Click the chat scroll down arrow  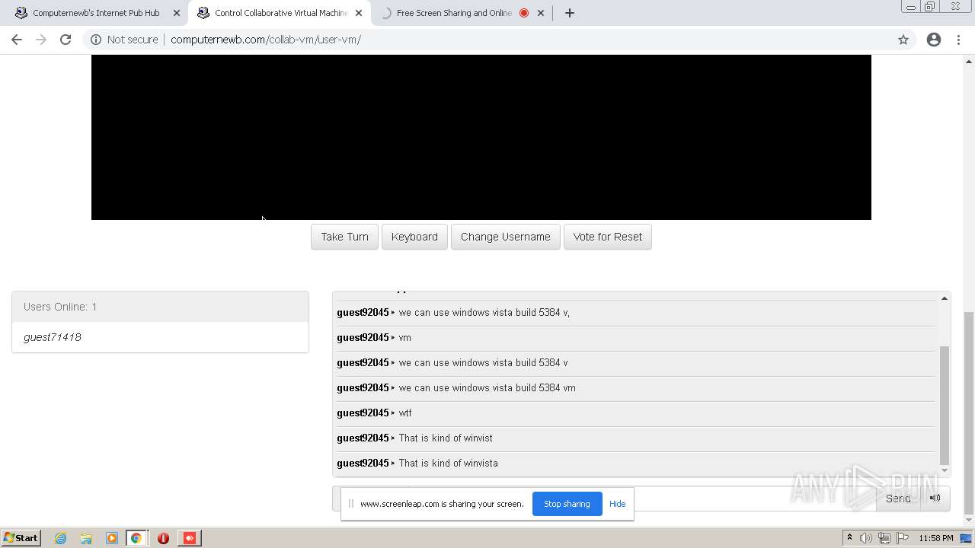[x=945, y=471]
